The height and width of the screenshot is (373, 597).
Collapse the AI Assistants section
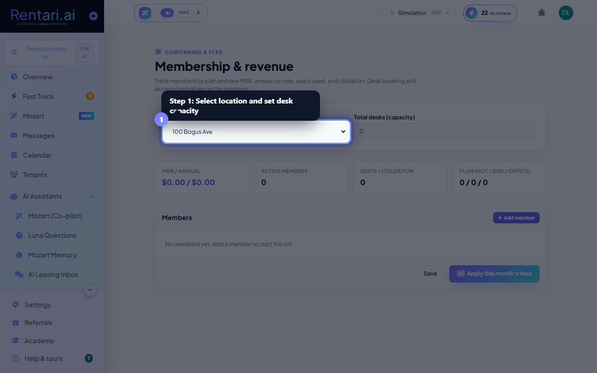pos(92,197)
